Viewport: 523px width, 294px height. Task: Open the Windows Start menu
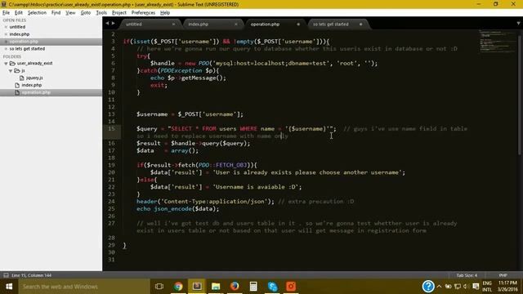tap(9, 287)
